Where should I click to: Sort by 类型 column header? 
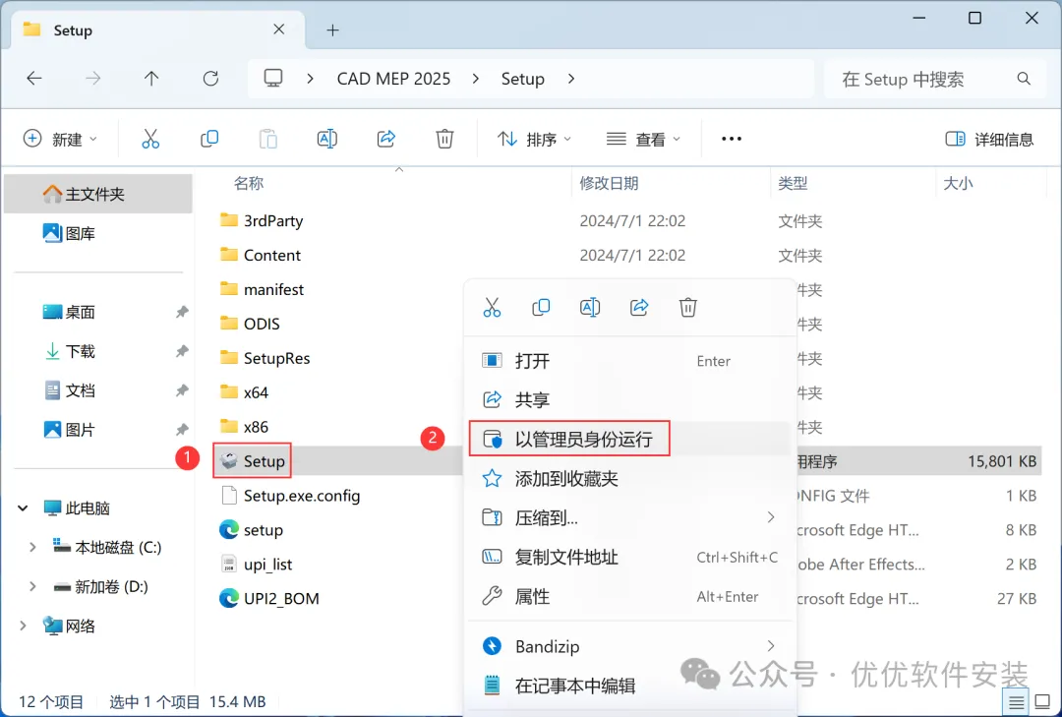click(794, 183)
